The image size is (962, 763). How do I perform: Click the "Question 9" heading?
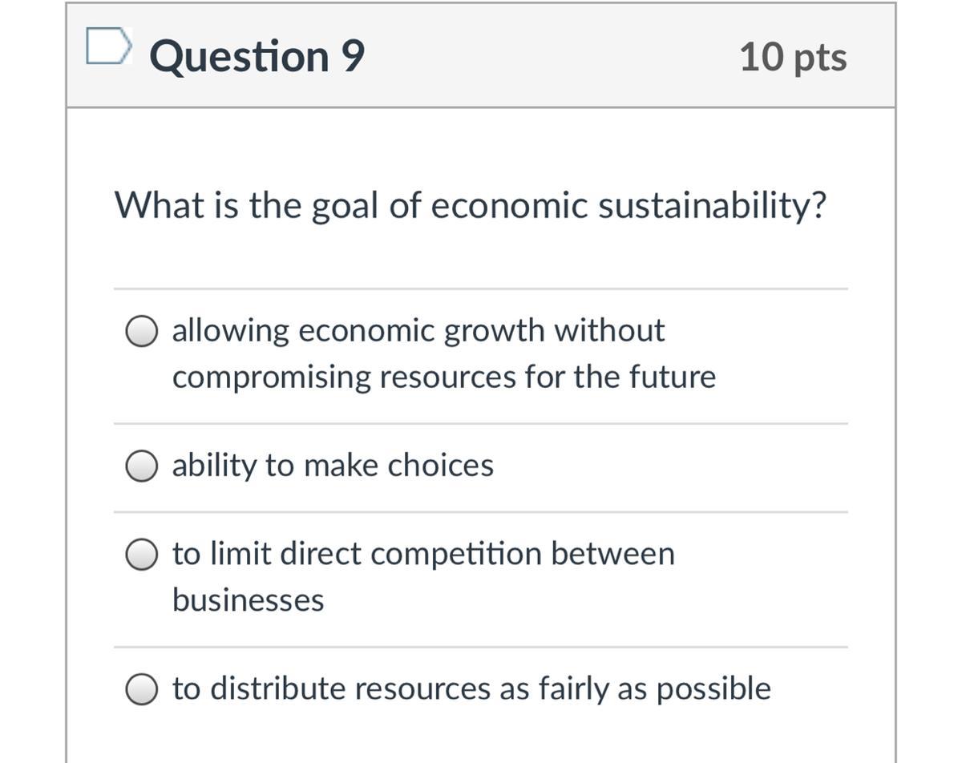(x=257, y=56)
